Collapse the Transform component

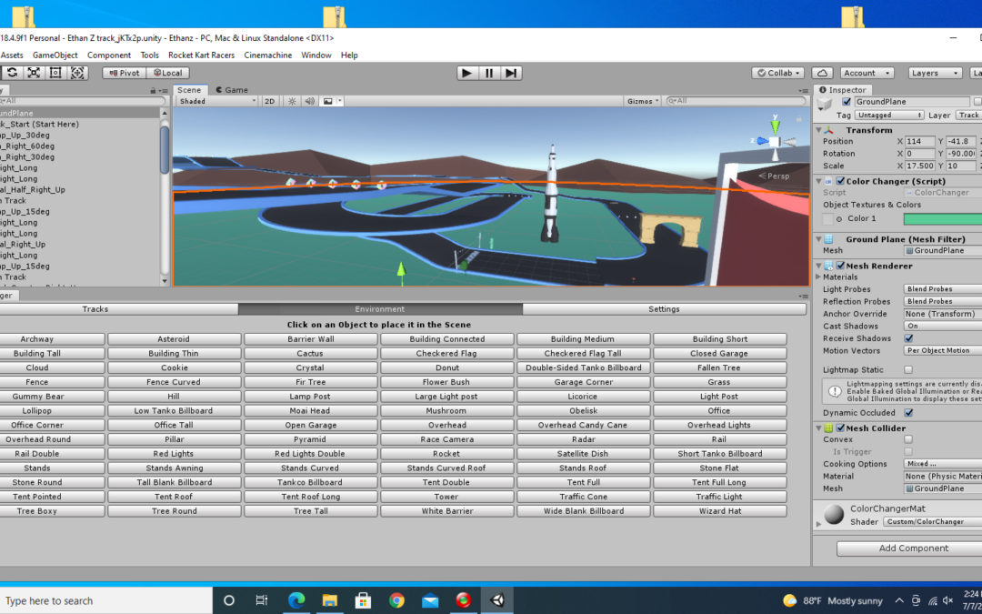pyautogui.click(x=818, y=130)
